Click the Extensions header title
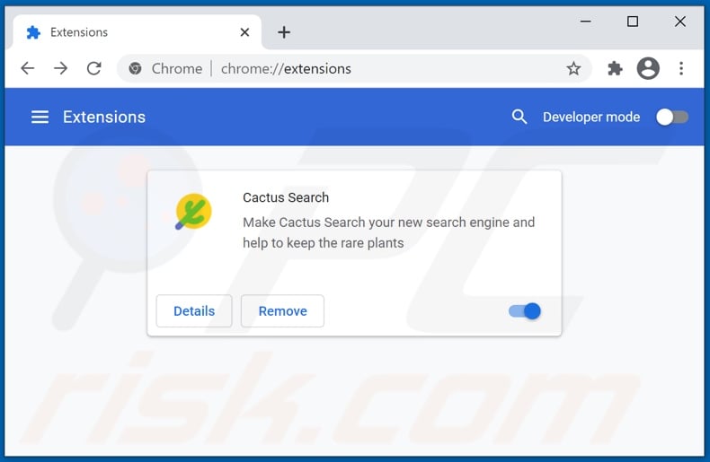710x462 pixels. (104, 118)
